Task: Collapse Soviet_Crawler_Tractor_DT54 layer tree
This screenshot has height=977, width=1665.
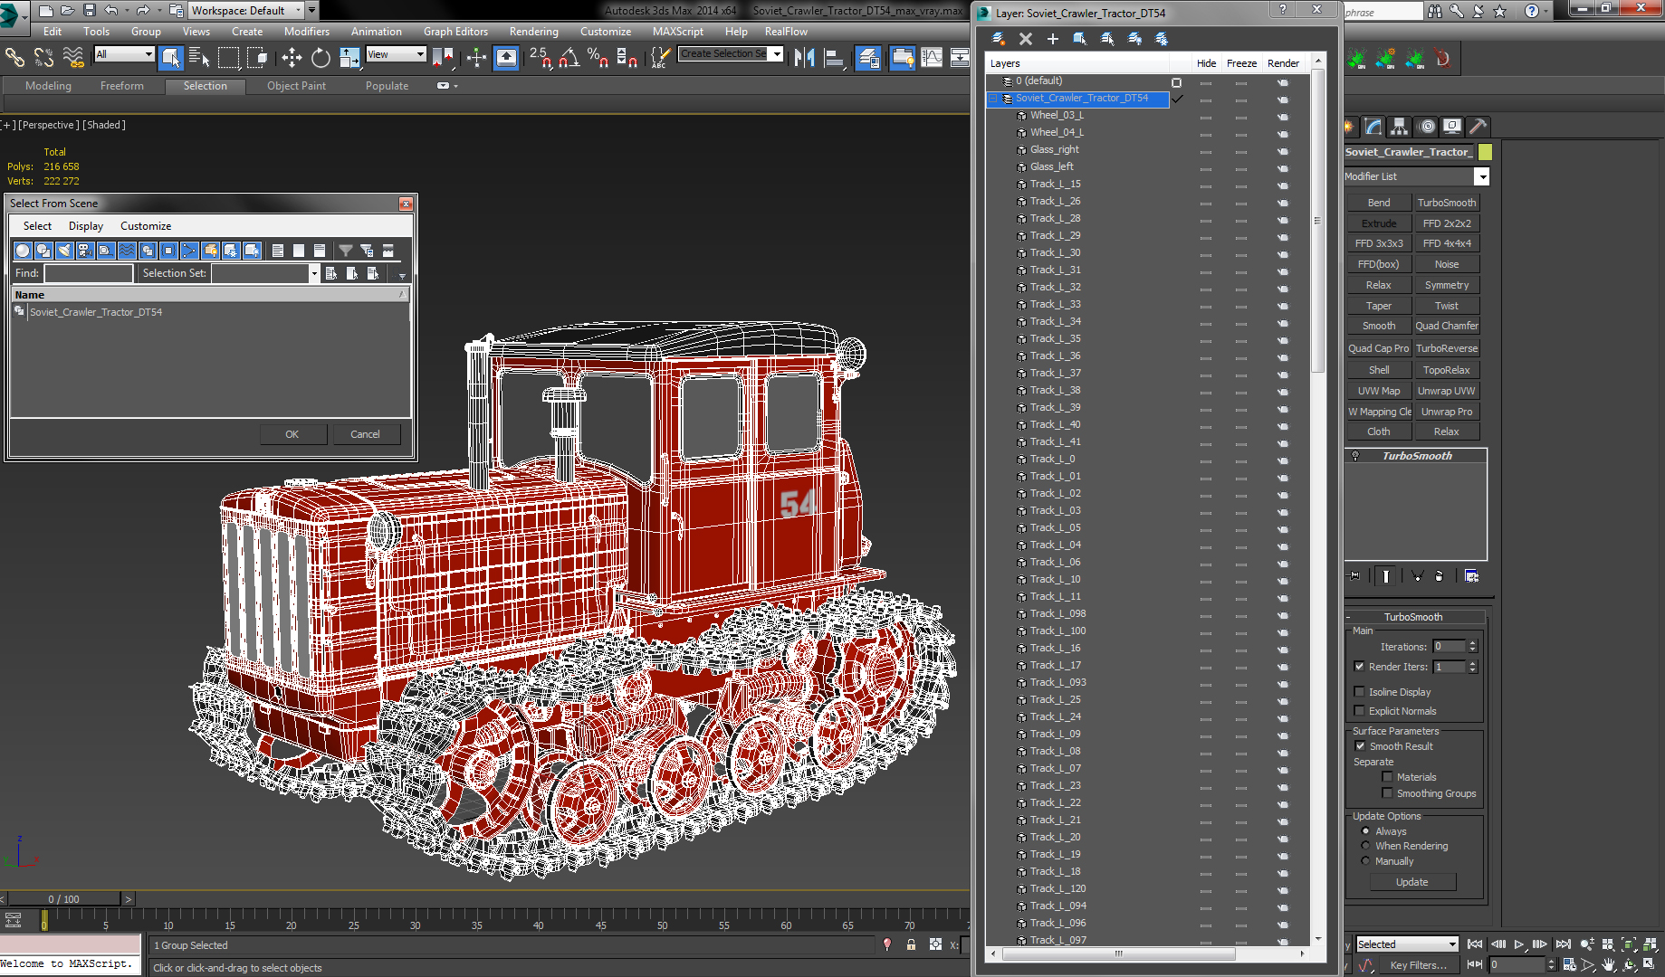Action: [x=993, y=98]
